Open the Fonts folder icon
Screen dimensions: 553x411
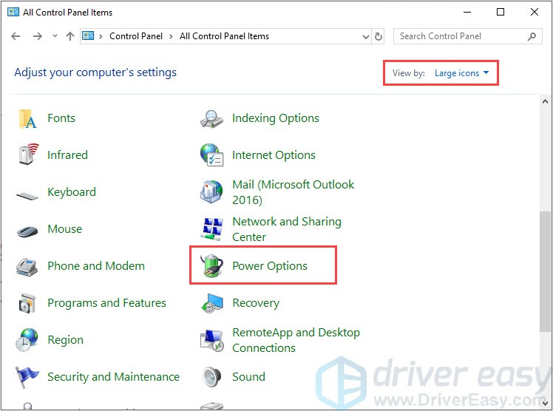click(27, 118)
